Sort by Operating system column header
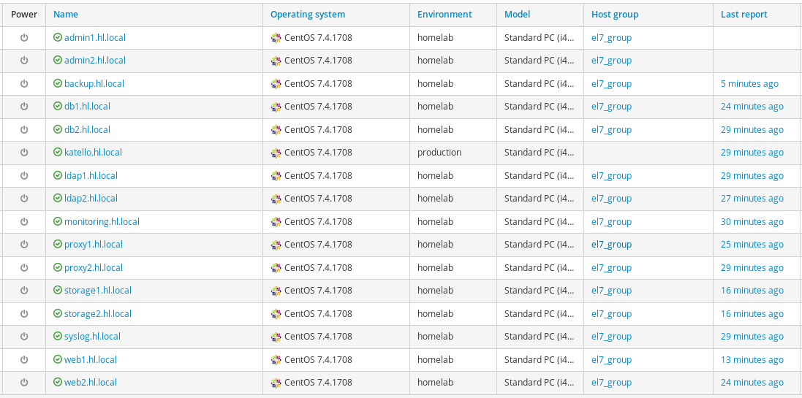The image size is (802, 398). coord(308,14)
